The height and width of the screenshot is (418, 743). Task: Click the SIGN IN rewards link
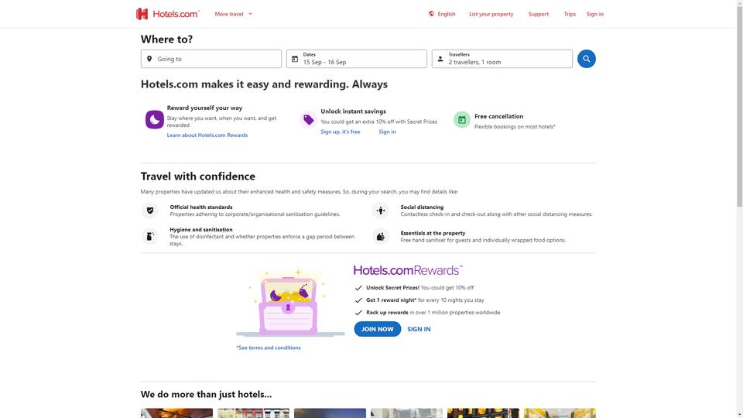coord(419,329)
